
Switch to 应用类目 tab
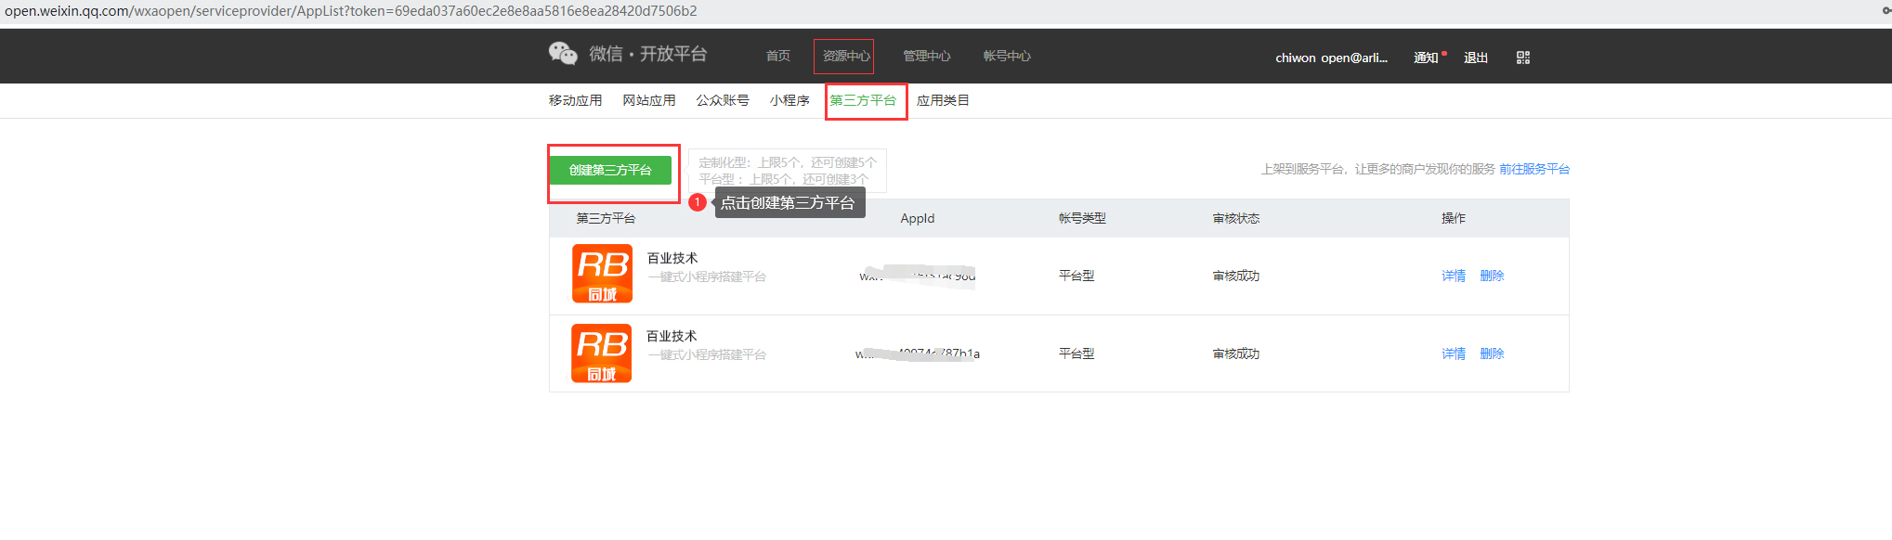(x=943, y=100)
